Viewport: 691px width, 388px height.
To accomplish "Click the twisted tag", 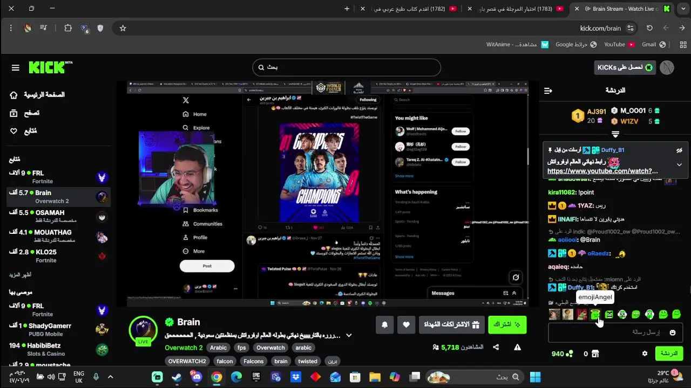I will click(308, 362).
